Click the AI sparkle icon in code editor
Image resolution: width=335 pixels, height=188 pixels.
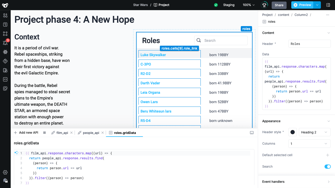16,153
